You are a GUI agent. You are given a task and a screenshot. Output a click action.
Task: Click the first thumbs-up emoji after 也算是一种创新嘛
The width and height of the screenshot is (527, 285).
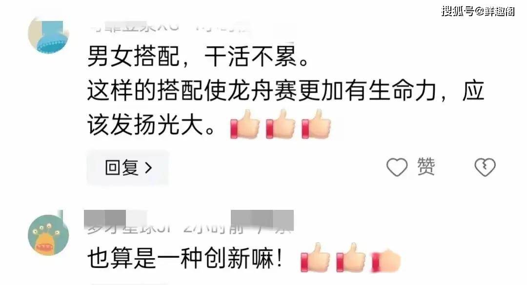[x=315, y=258]
